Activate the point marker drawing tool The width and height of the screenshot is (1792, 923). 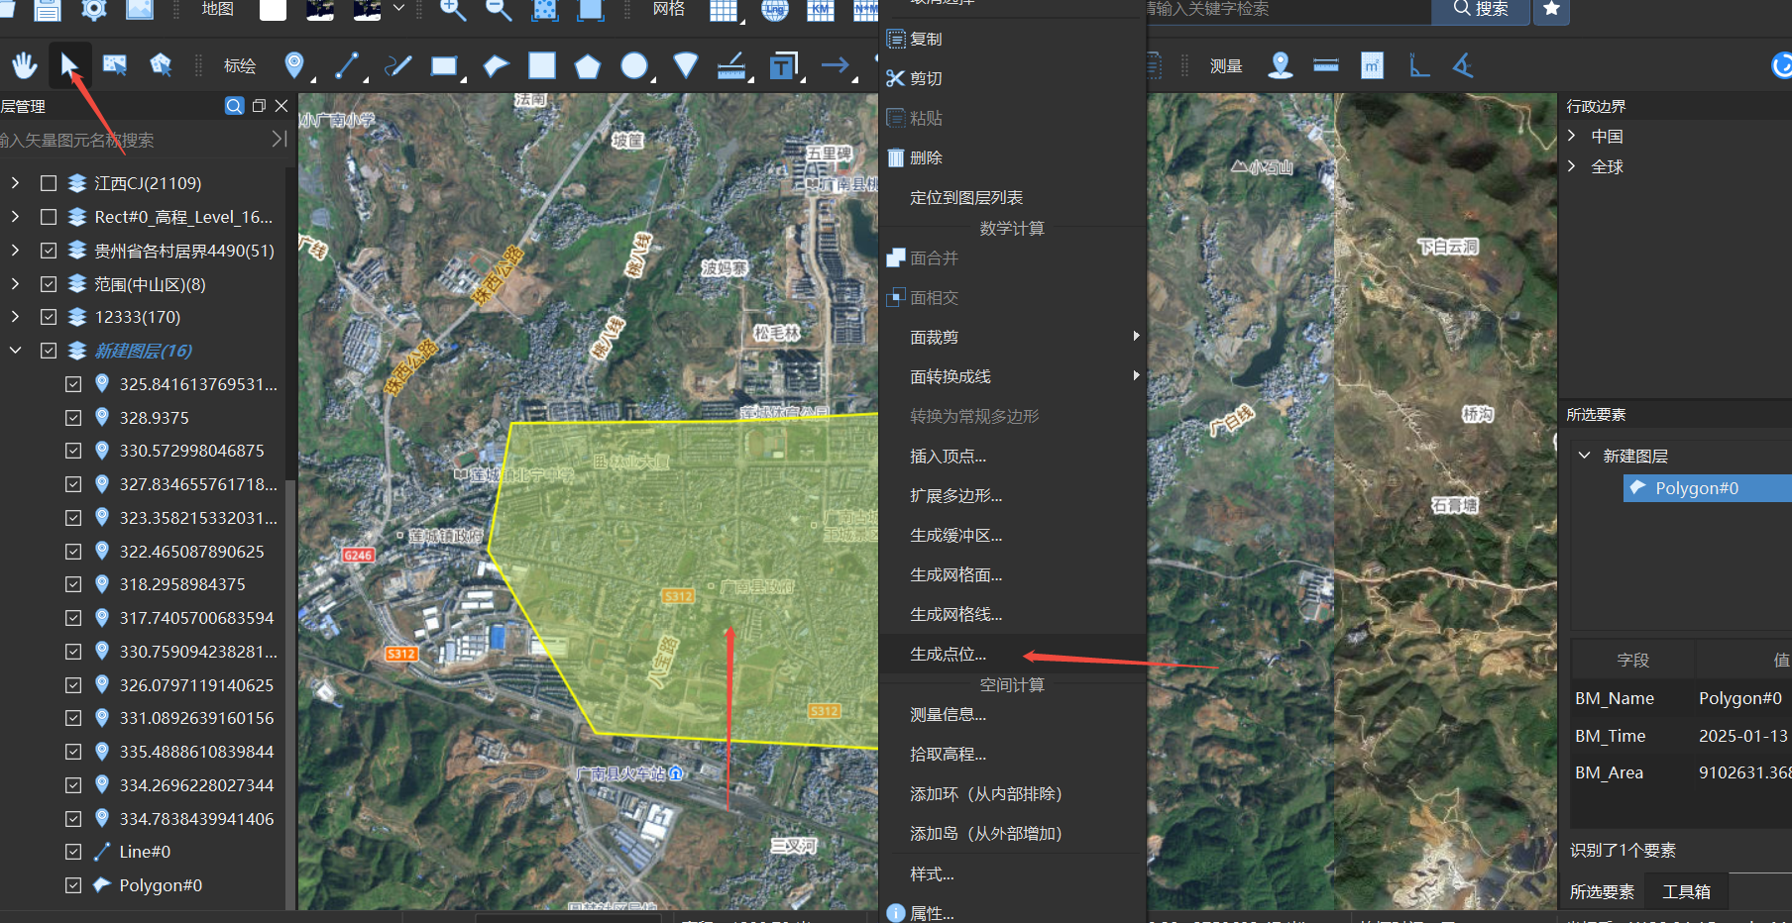pyautogui.click(x=293, y=65)
